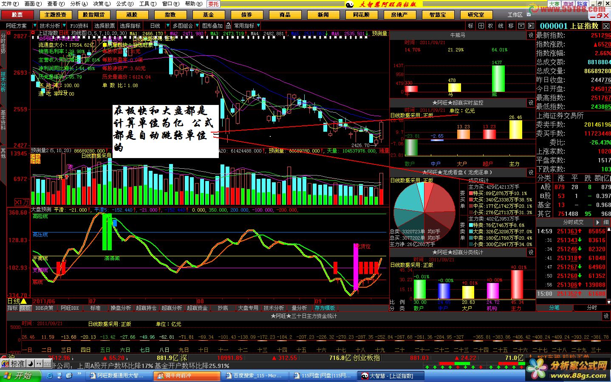Select the 股票 category tab
Image resolution: width=611 pixels, height=382 pixels.
[17, 14]
